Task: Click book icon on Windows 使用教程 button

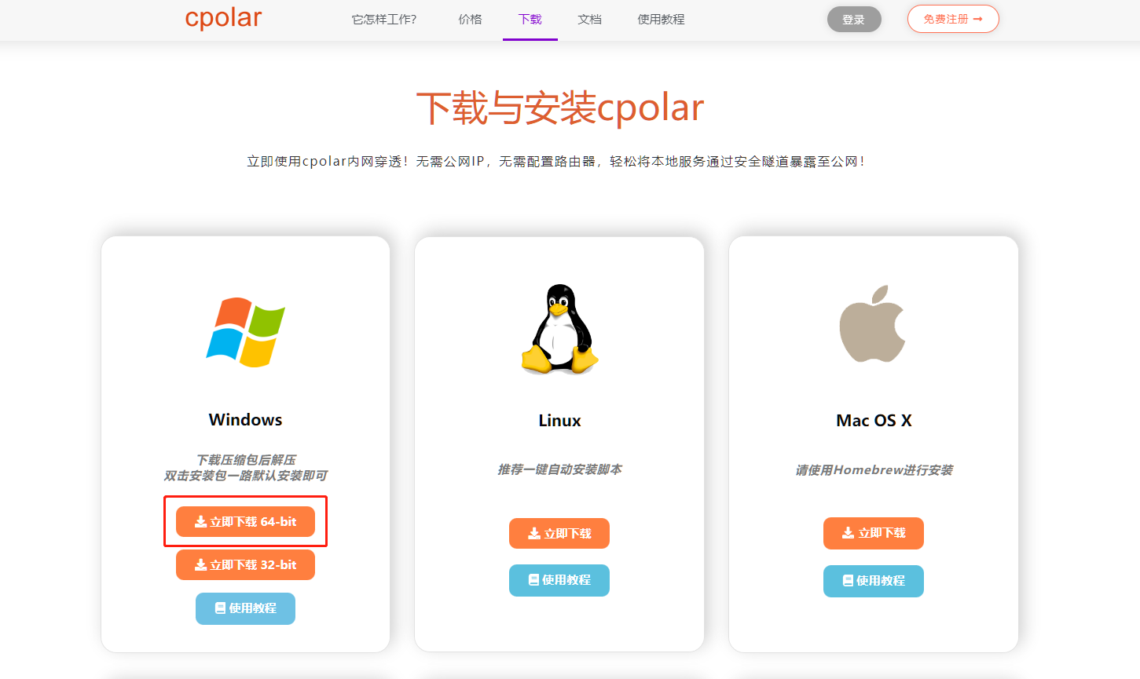Action: click(x=220, y=608)
